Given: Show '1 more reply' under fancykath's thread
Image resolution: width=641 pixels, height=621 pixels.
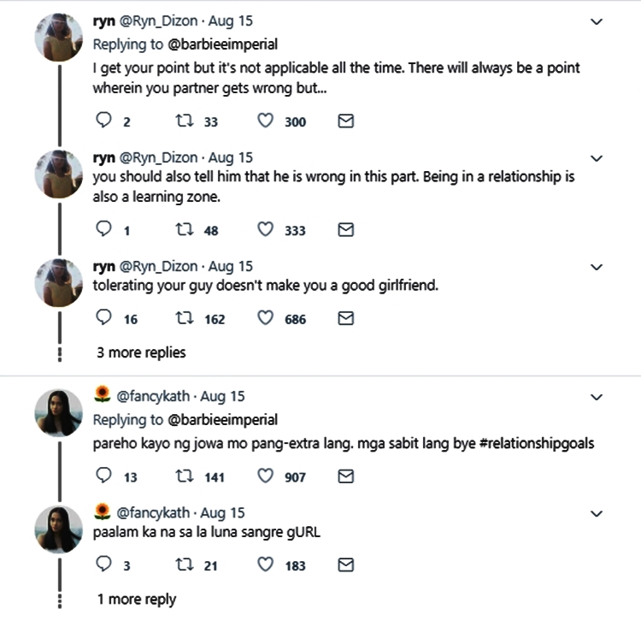Looking at the screenshot, I should point(137,599).
